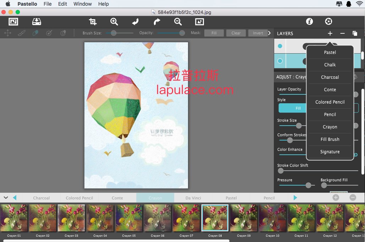Image resolution: width=365 pixels, height=242 pixels.
Task: Collapse the presets panel chevron
Action: [x=6, y=198]
